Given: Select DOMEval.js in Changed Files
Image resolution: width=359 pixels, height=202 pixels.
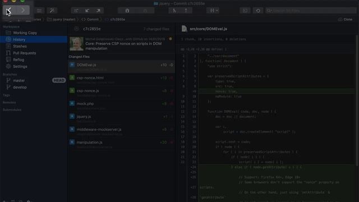Looking at the screenshot, I should point(122,67).
